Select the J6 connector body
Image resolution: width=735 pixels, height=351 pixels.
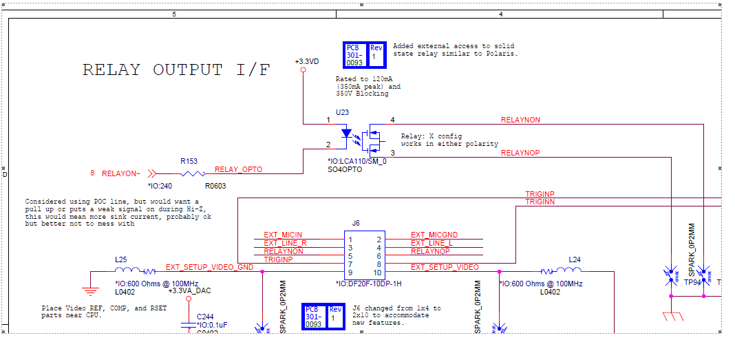(365, 255)
